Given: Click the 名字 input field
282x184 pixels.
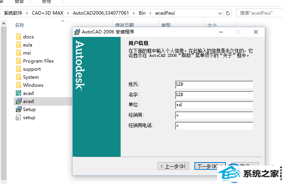Looking at the screenshot, I should pyautogui.click(x=214, y=95).
